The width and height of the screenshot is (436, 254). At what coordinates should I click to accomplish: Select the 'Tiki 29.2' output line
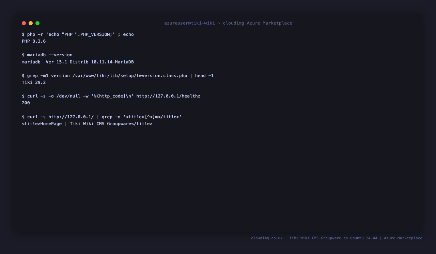pyautogui.click(x=34, y=83)
